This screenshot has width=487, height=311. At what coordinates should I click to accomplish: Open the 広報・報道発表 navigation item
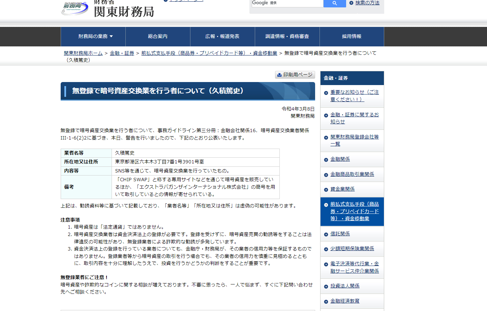pos(222,36)
